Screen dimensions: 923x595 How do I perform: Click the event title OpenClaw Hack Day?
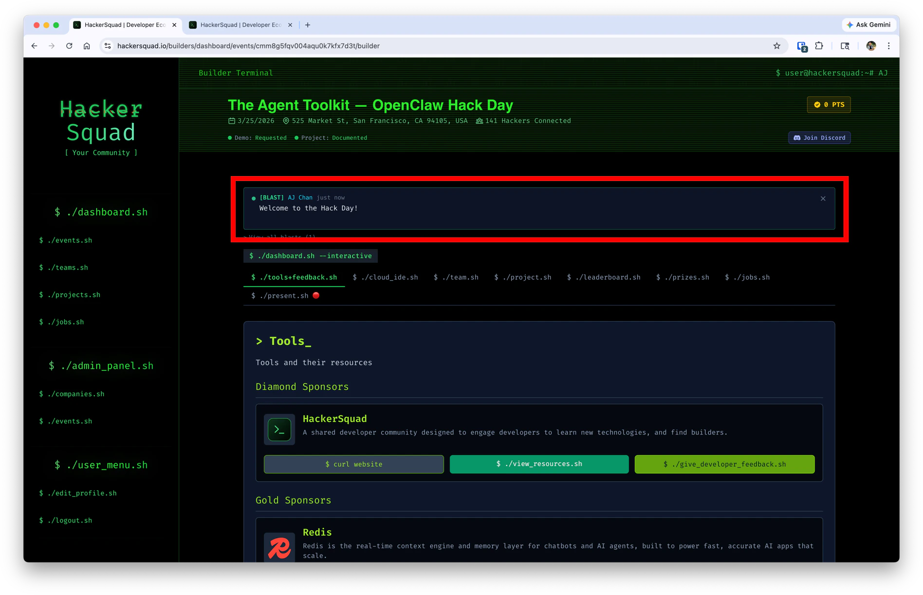(370, 105)
